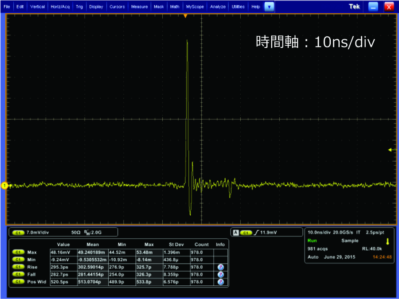Select the Pos Wid measurement label
Viewport: 399px width, 299px height.
click(37, 282)
